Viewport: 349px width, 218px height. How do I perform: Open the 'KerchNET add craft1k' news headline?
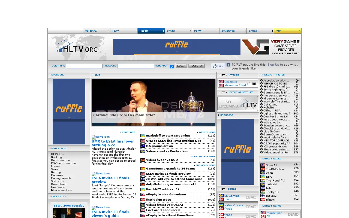click(163, 189)
